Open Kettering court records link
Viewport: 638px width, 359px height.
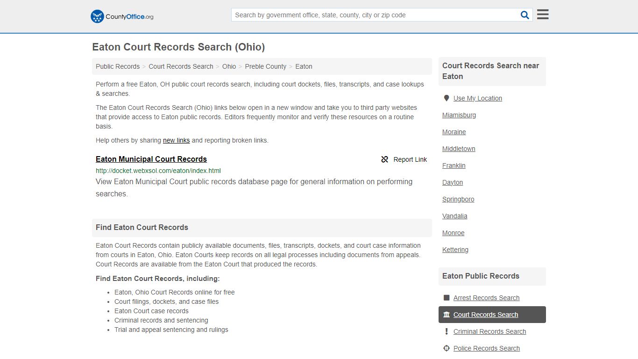click(455, 250)
